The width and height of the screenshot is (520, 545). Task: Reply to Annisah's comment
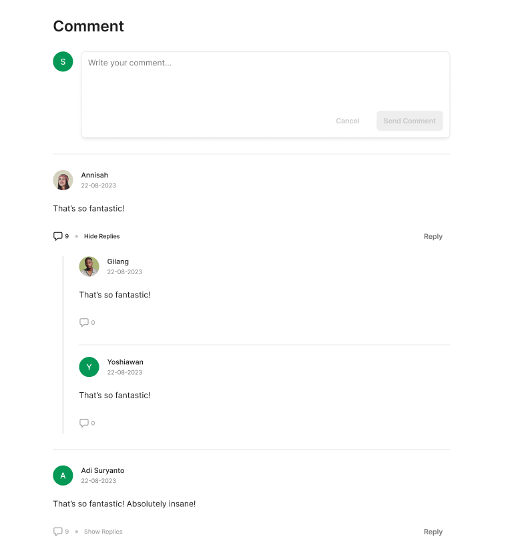pos(433,236)
